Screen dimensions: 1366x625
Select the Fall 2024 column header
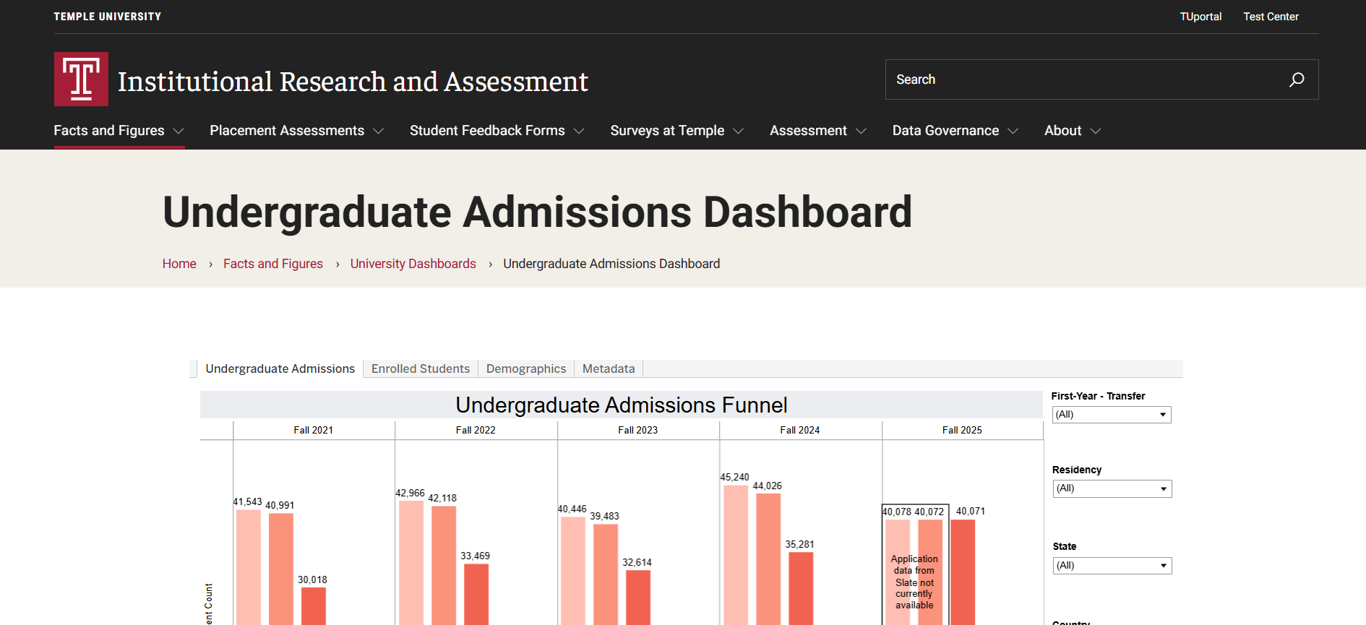coord(800,430)
